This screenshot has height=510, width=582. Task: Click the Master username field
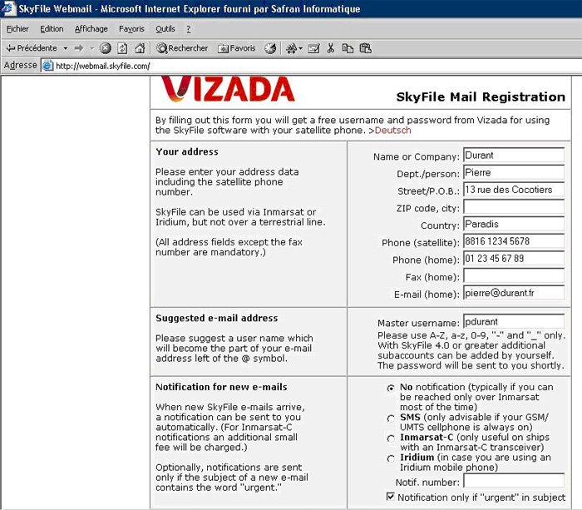pyautogui.click(x=514, y=322)
